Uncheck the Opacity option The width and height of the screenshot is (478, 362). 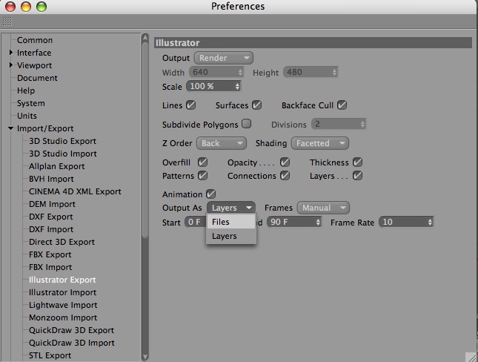point(285,162)
